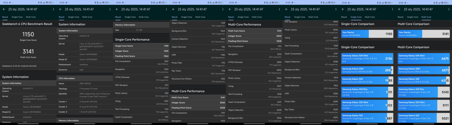Tap the back arrow on the screen showing HTML5 Browser 3894
The height and width of the screenshot is (125, 452).
pos(230,9)
